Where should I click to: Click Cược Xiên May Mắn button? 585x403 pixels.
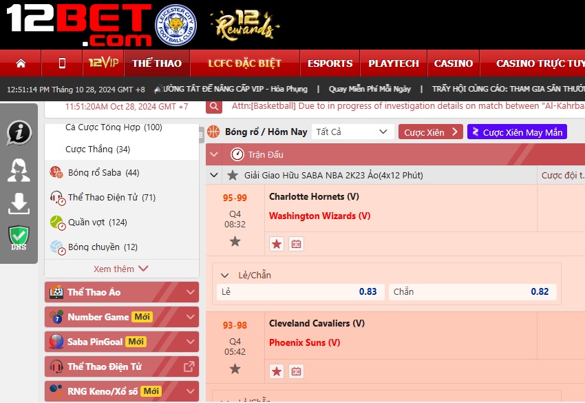tap(517, 132)
